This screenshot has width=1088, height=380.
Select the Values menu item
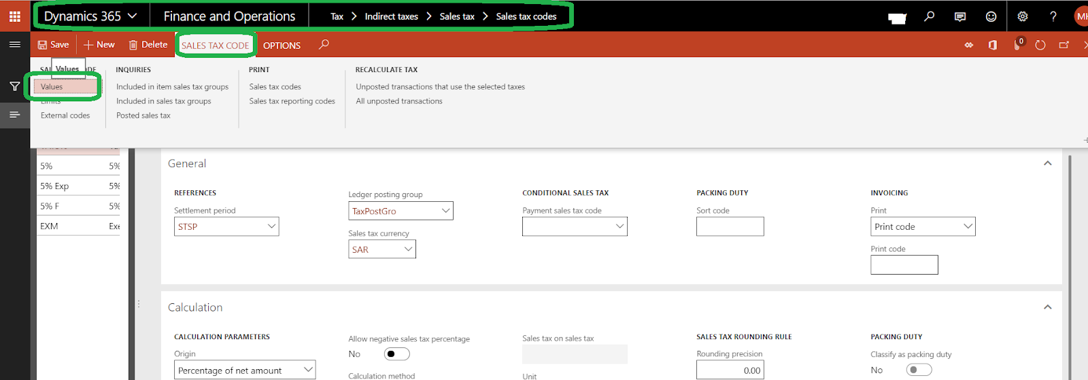tap(65, 87)
